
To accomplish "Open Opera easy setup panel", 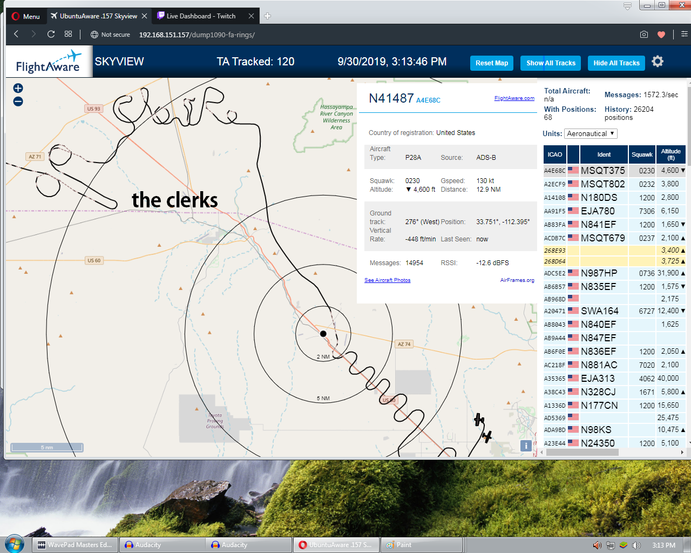I will [684, 34].
